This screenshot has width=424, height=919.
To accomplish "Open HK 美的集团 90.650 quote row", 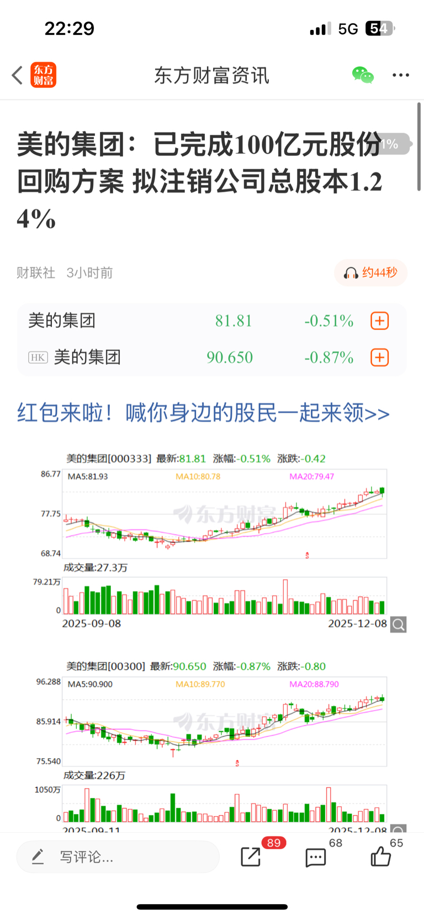I will pos(212,358).
